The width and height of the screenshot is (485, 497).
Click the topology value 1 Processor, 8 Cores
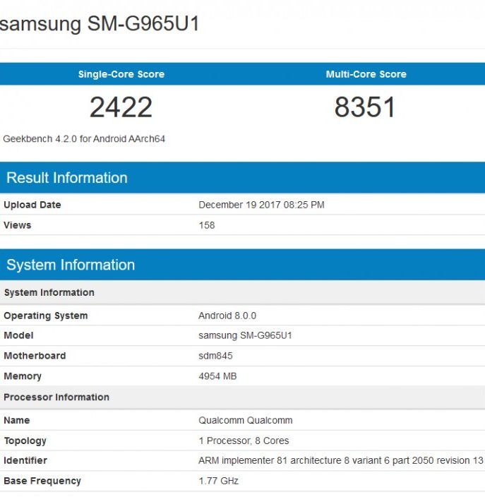point(244,441)
